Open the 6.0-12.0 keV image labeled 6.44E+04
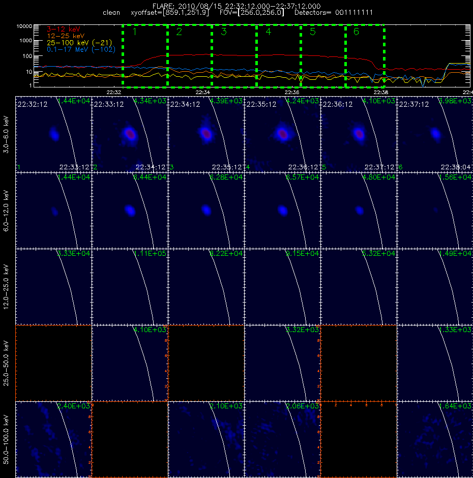473x478 pixels. [x=130, y=211]
